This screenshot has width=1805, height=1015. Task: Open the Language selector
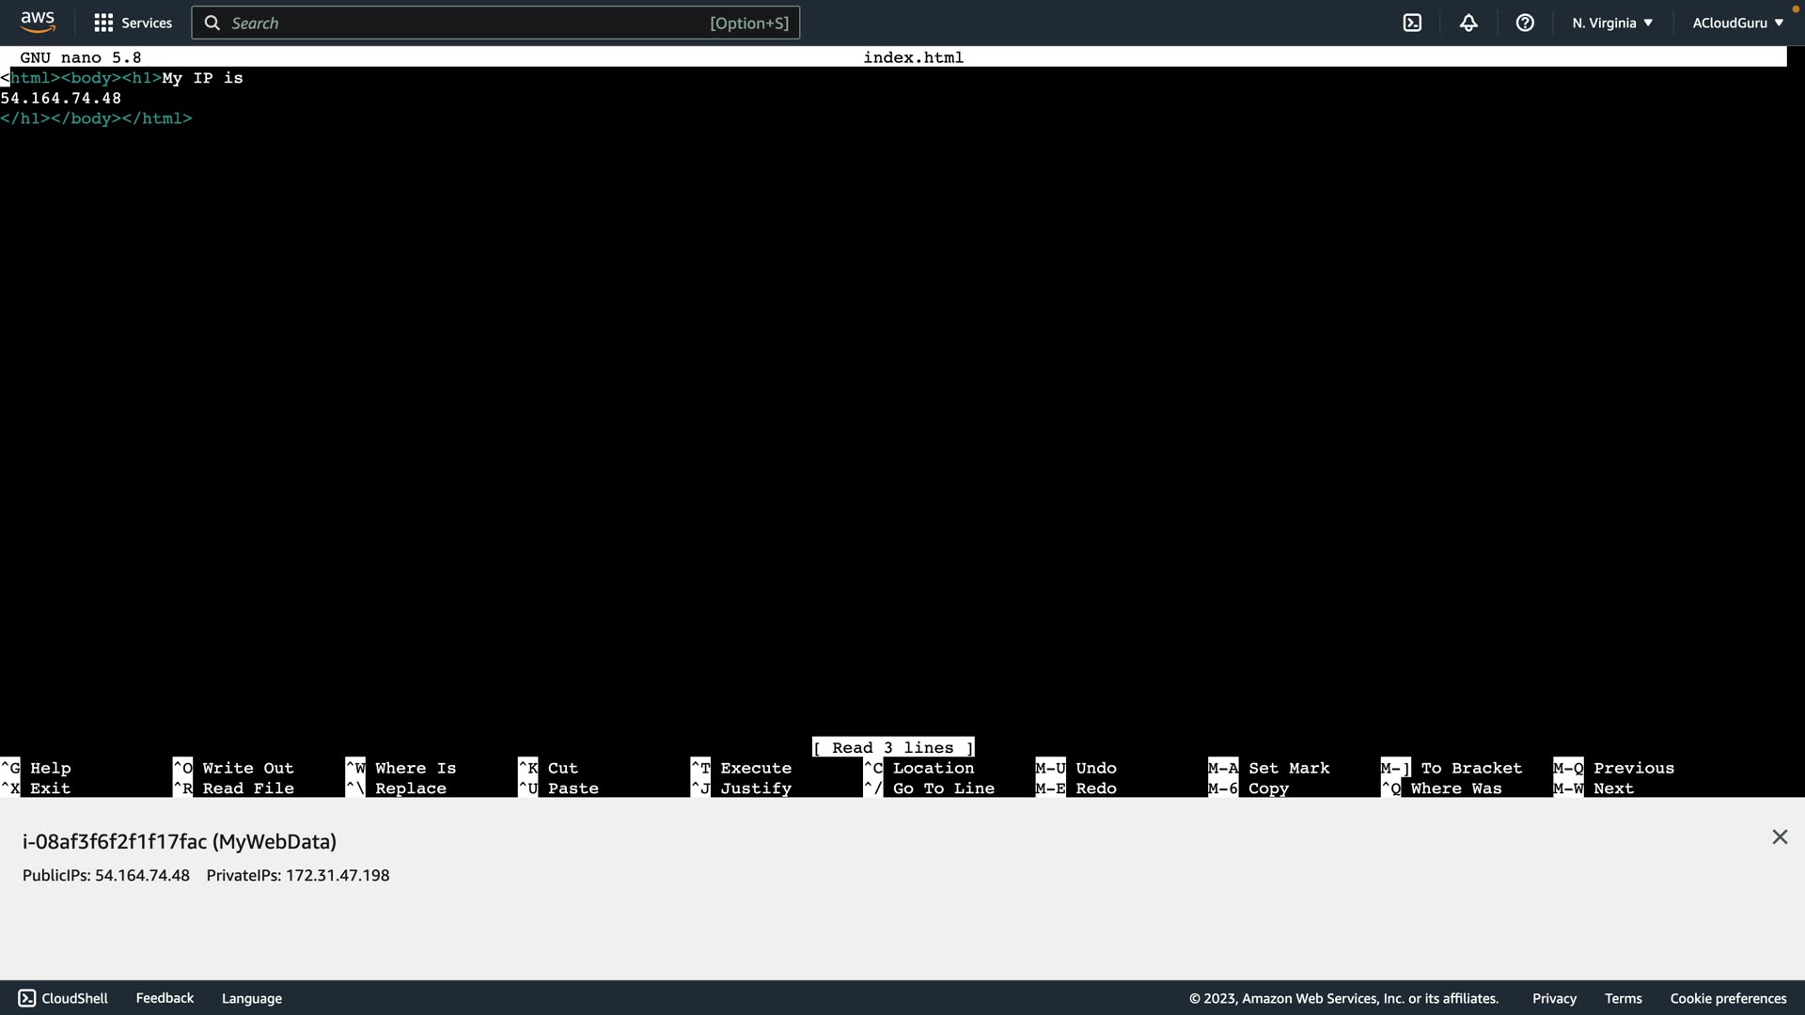pyautogui.click(x=251, y=998)
